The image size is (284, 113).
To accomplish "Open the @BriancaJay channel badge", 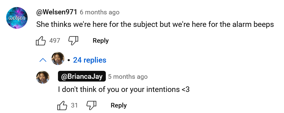I will click(x=82, y=76).
